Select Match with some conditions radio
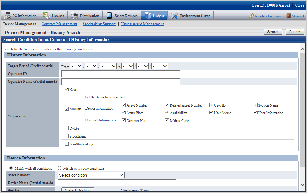Image resolution: width=307 pixels, height=193 pixels. point(60,168)
